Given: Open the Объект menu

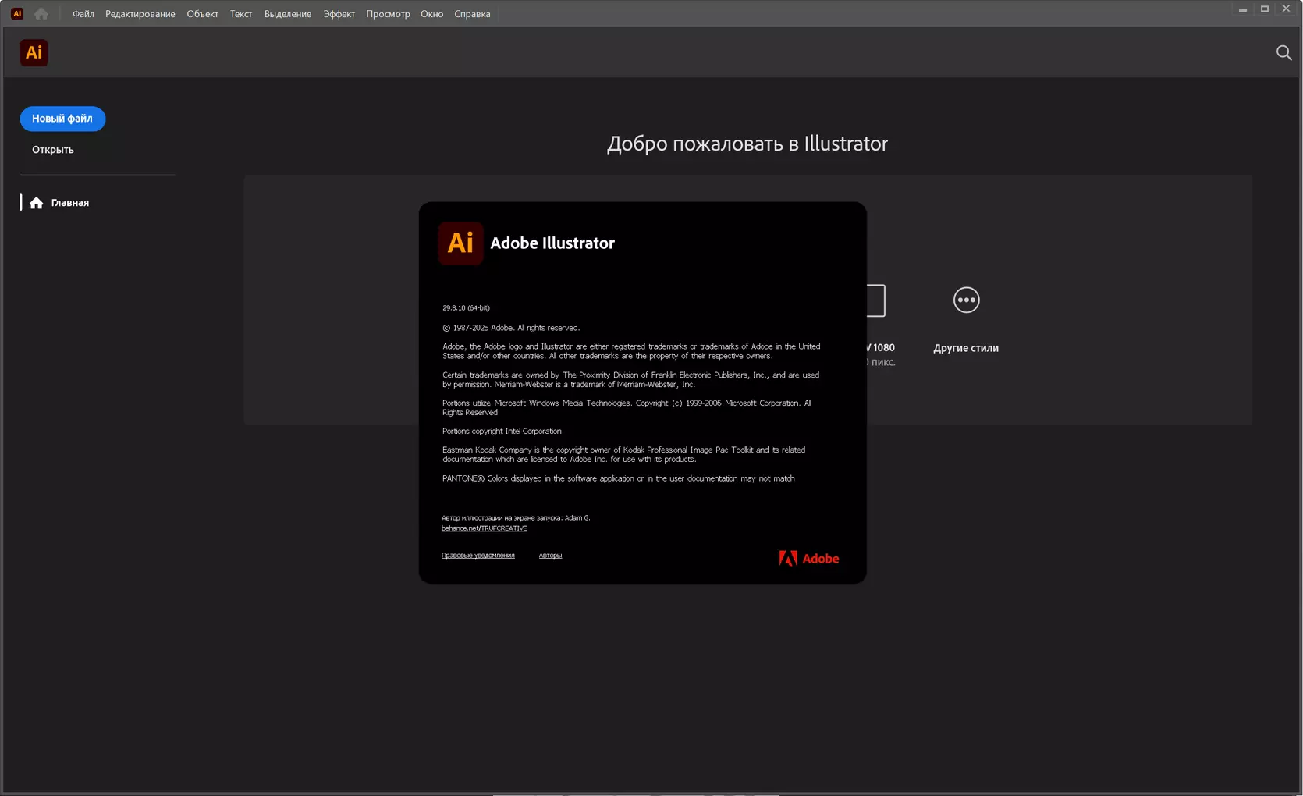Looking at the screenshot, I should 202,14.
